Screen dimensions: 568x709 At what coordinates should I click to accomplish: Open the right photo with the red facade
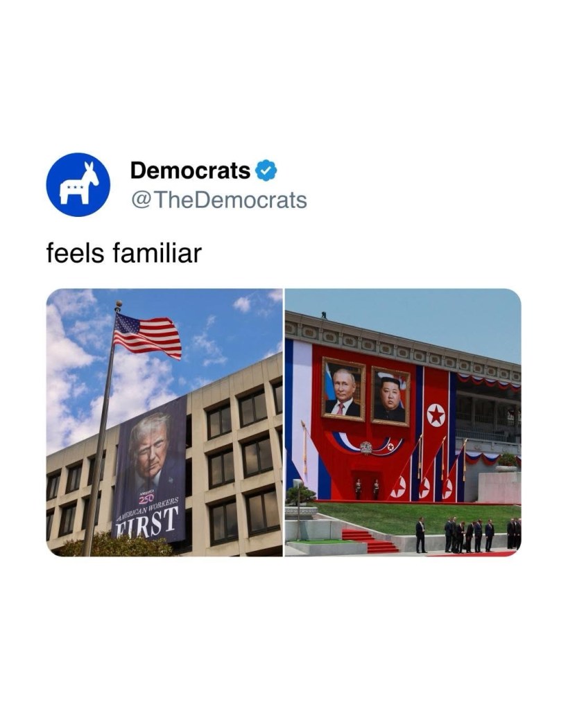tap(403, 422)
